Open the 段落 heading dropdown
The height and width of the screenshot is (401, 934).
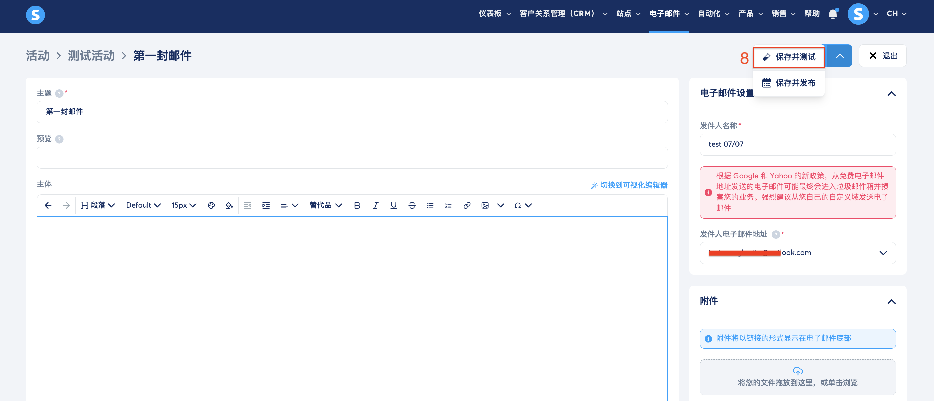[98, 205]
